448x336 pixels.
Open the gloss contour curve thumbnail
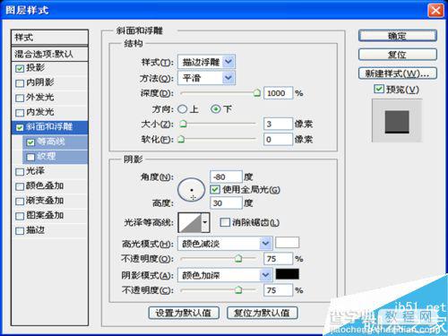click(x=190, y=222)
